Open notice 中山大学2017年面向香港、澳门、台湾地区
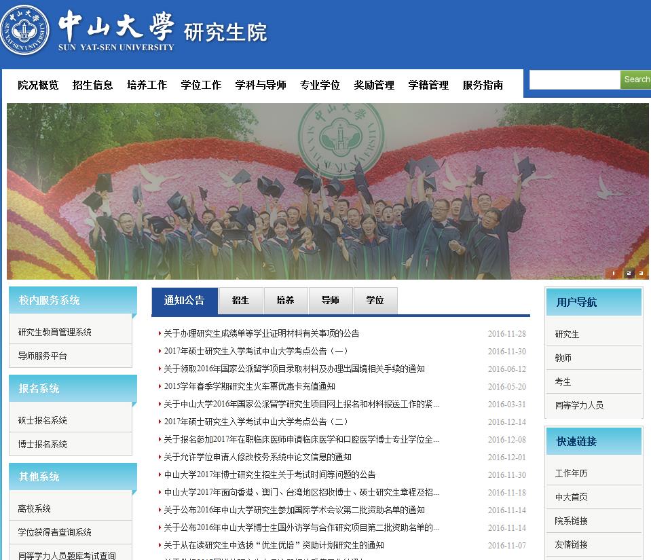651x560 pixels. (x=301, y=492)
